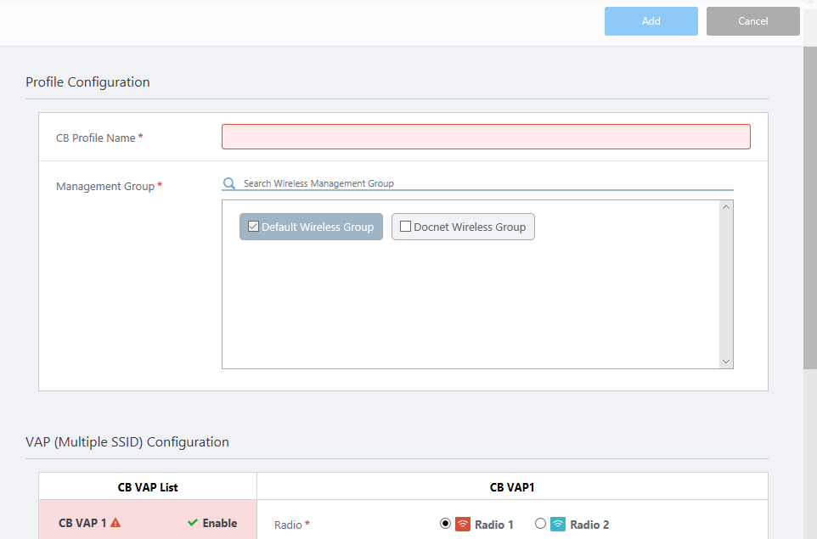Click the CB VAP1 panel header

pyautogui.click(x=512, y=487)
